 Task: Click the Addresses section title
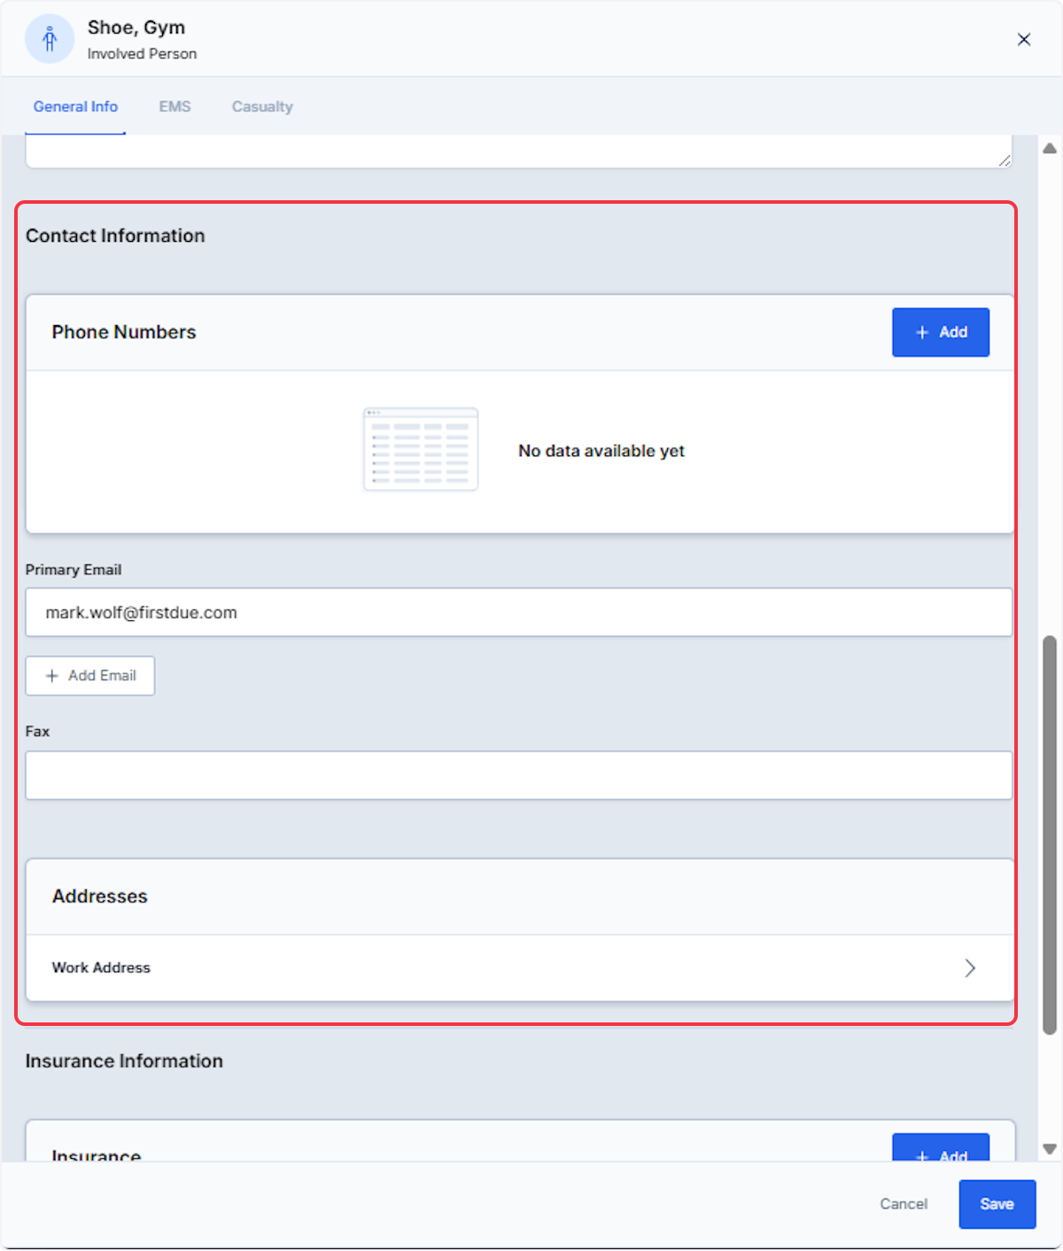[100, 897]
